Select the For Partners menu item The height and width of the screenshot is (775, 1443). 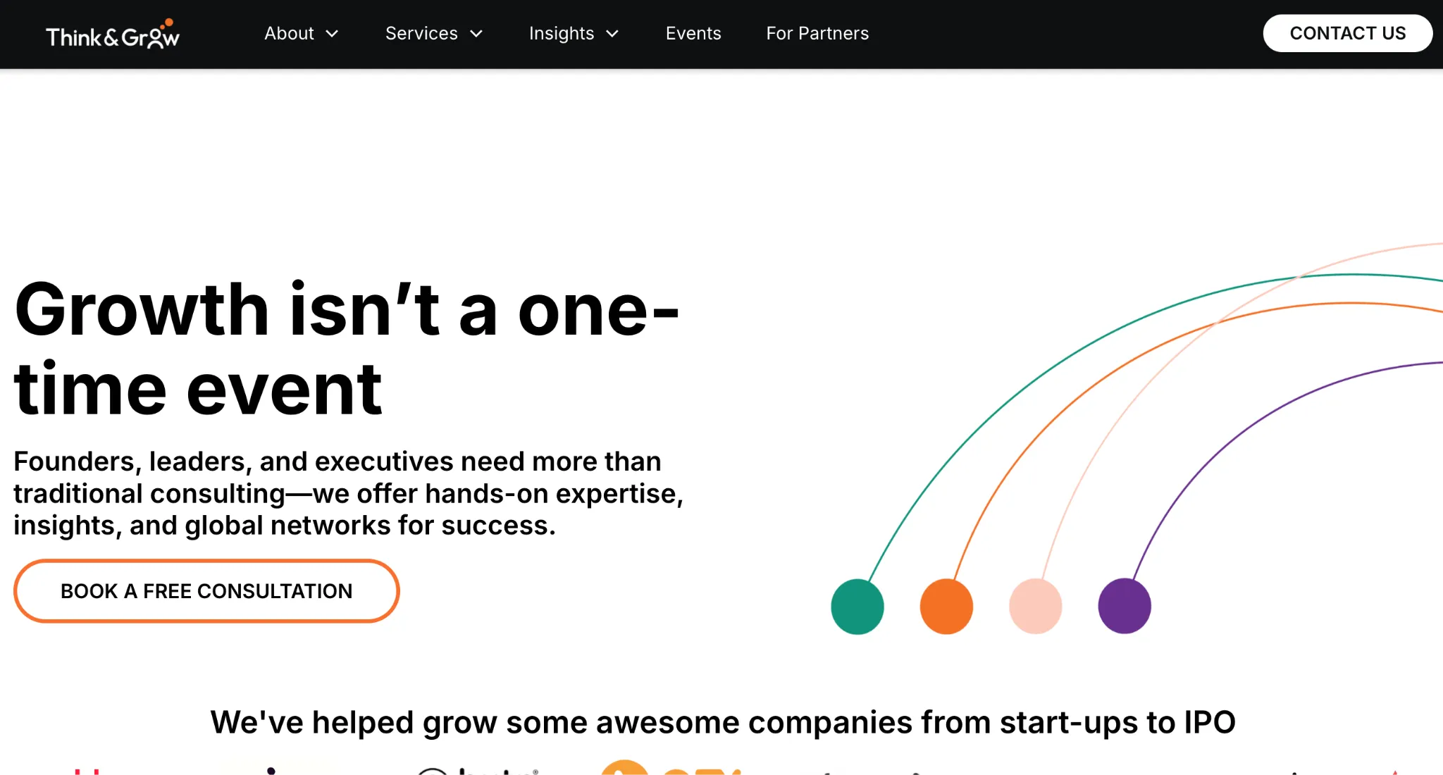tap(817, 33)
